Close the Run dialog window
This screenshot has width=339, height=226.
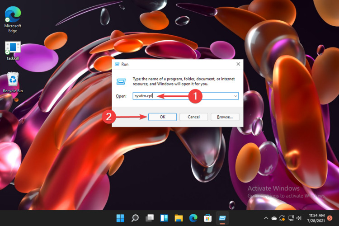[238, 64]
